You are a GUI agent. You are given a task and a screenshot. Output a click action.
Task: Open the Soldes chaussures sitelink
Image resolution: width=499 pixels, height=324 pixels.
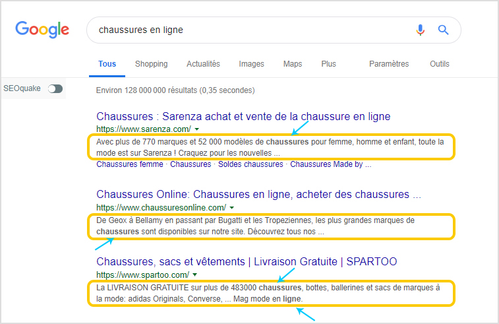click(250, 164)
